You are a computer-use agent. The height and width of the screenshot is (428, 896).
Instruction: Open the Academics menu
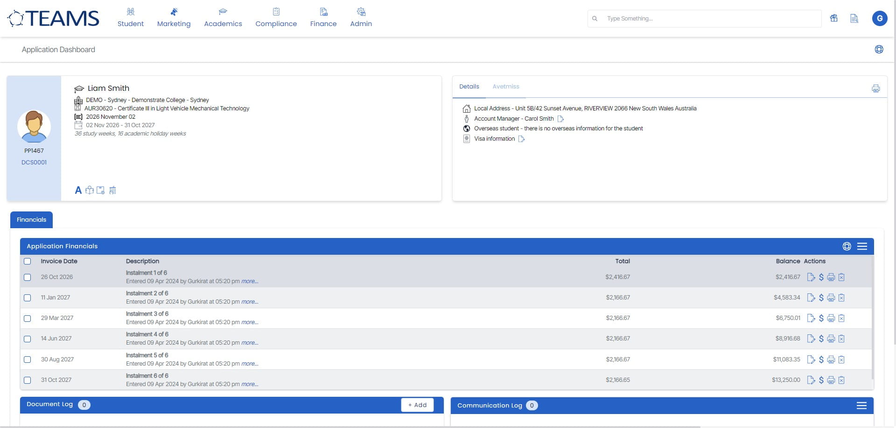click(x=223, y=18)
